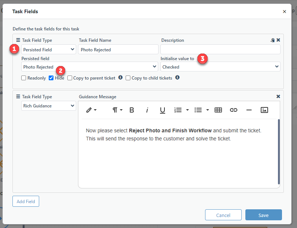Insert a hyperlink in the guidance message
Viewport: 297px width, 228px height.
click(234, 110)
